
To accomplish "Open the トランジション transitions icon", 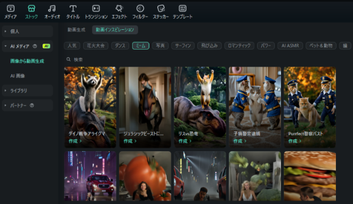I will coord(96,9).
